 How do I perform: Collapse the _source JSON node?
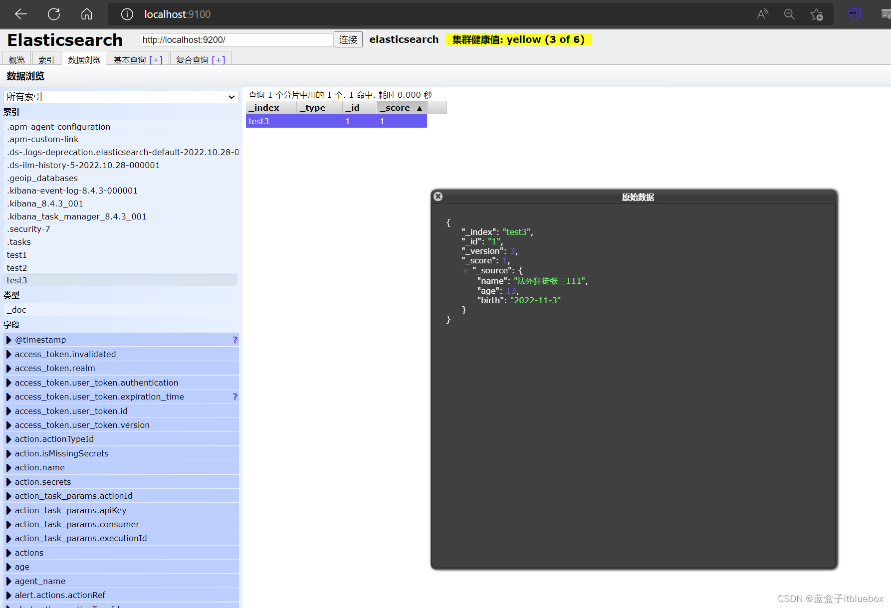click(x=465, y=271)
